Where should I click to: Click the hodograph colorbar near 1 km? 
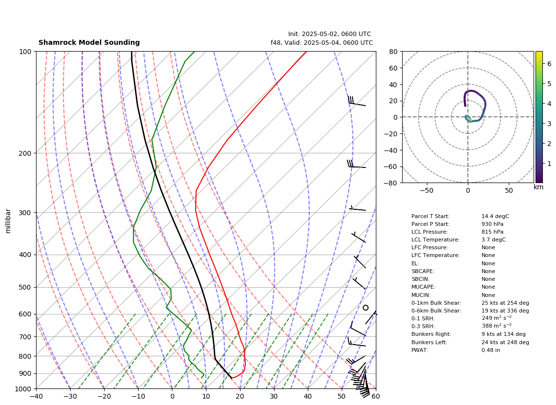tap(539, 164)
